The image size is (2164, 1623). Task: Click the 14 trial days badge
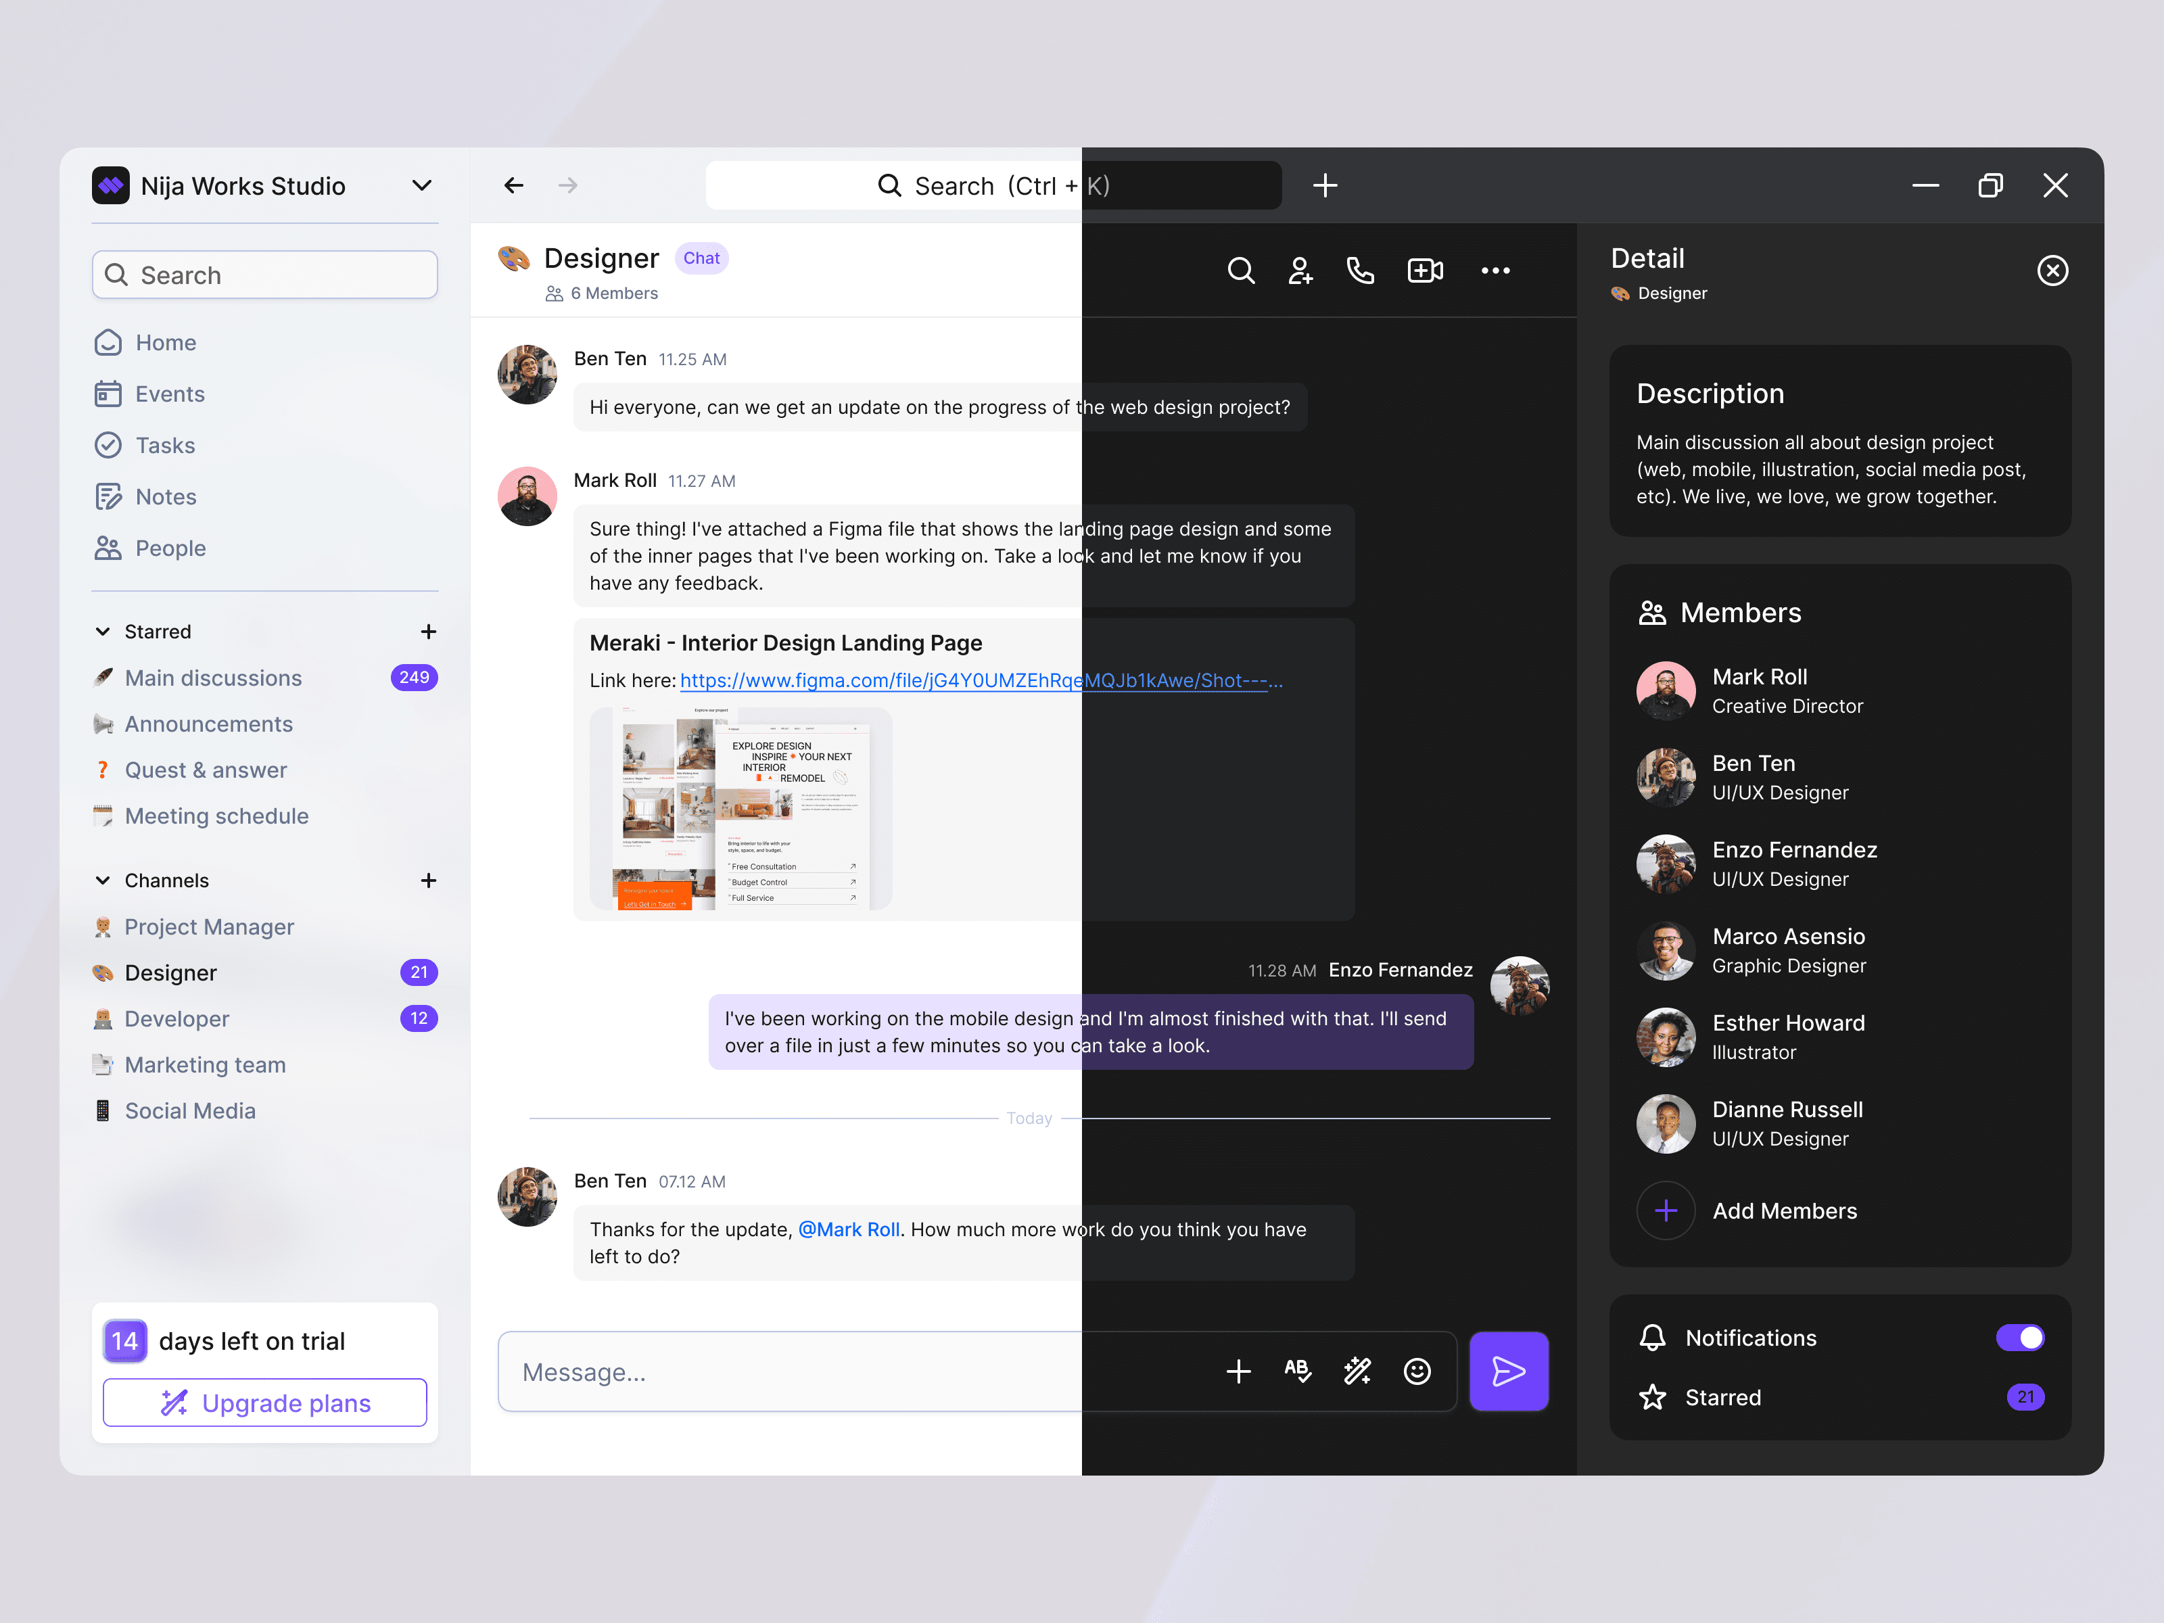tap(125, 1341)
